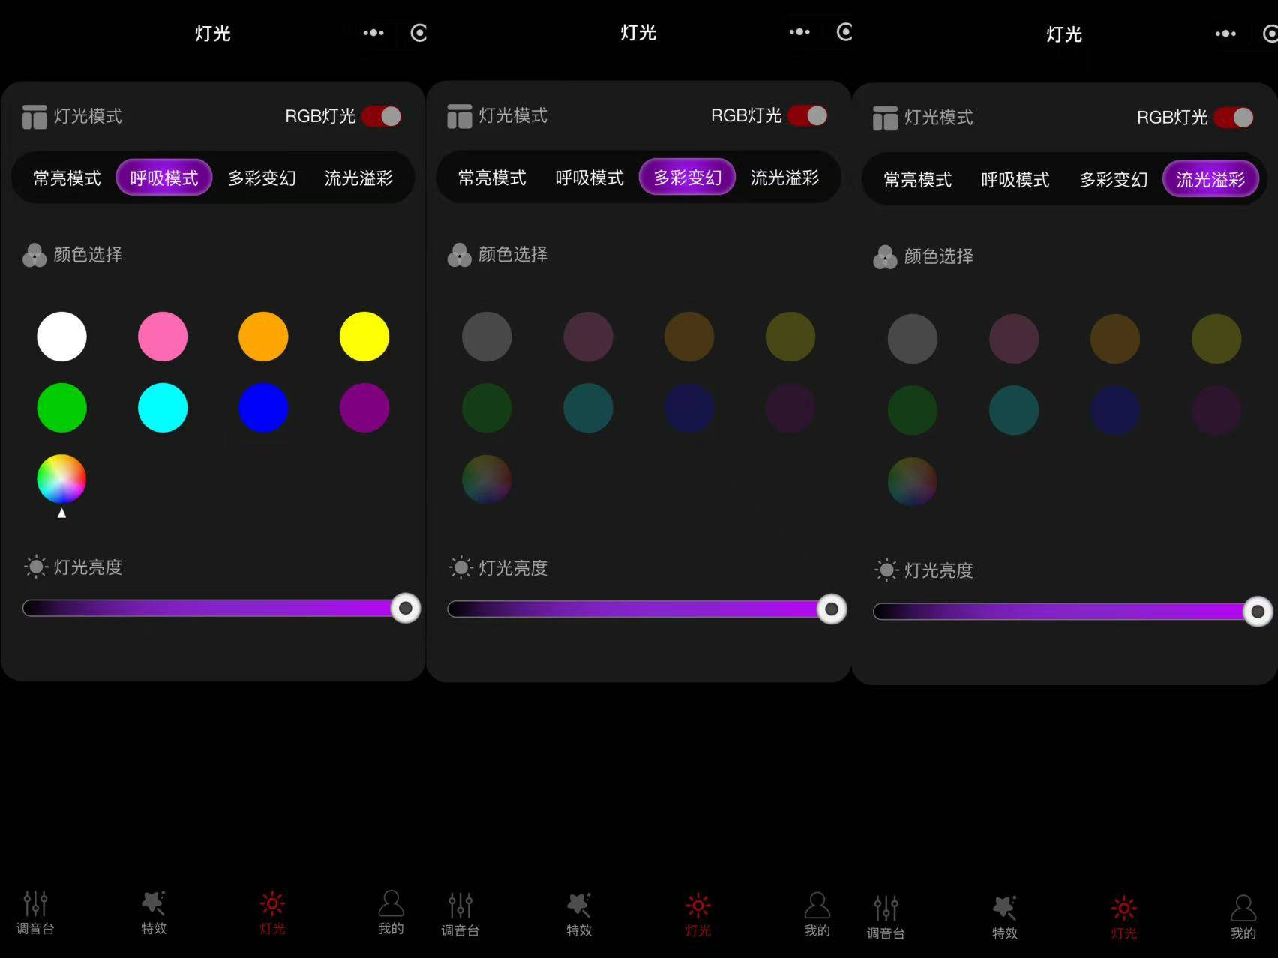The width and height of the screenshot is (1278, 958).
Task: Open the mini program more options menu
Action: 373,33
